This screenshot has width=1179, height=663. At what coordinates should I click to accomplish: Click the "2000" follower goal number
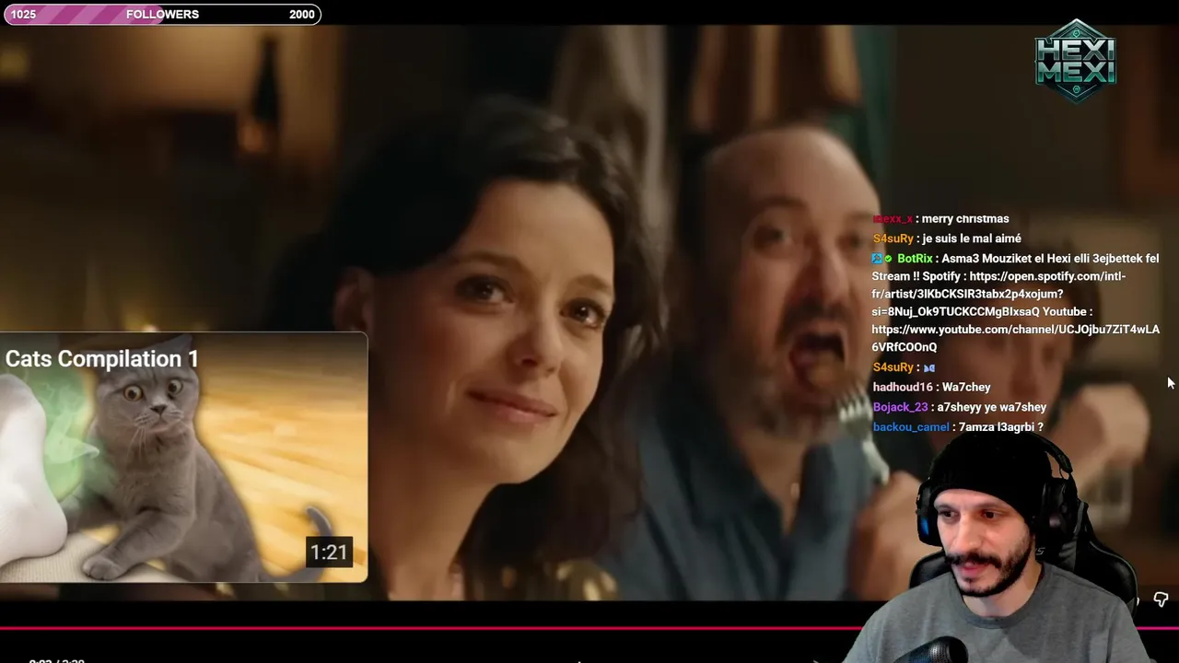(301, 14)
